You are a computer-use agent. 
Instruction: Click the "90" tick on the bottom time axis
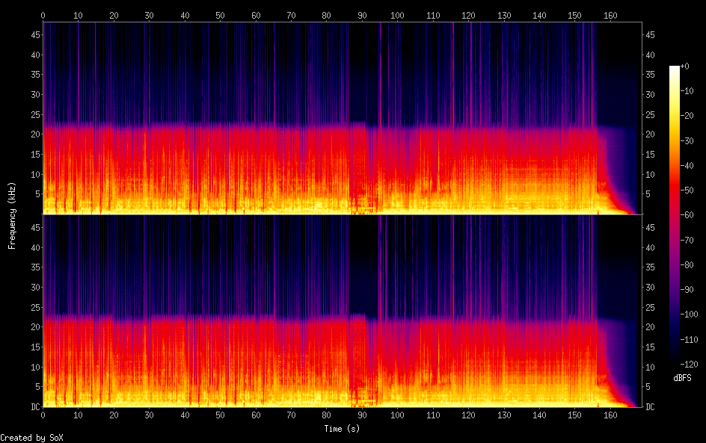click(362, 415)
